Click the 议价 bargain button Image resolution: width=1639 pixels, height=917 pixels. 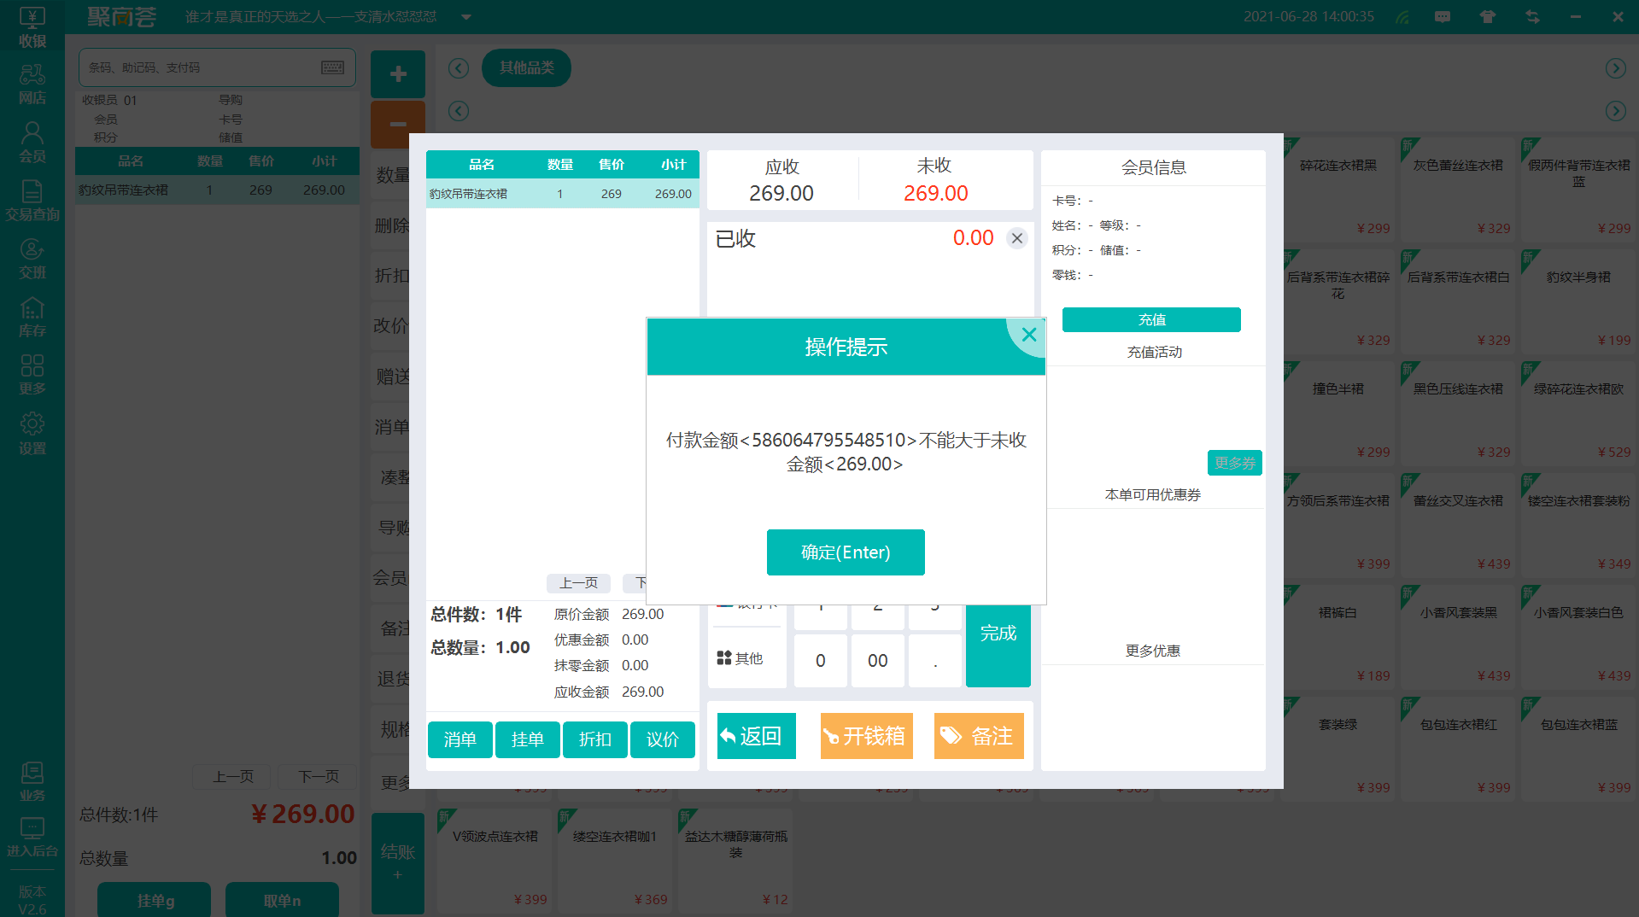(662, 739)
